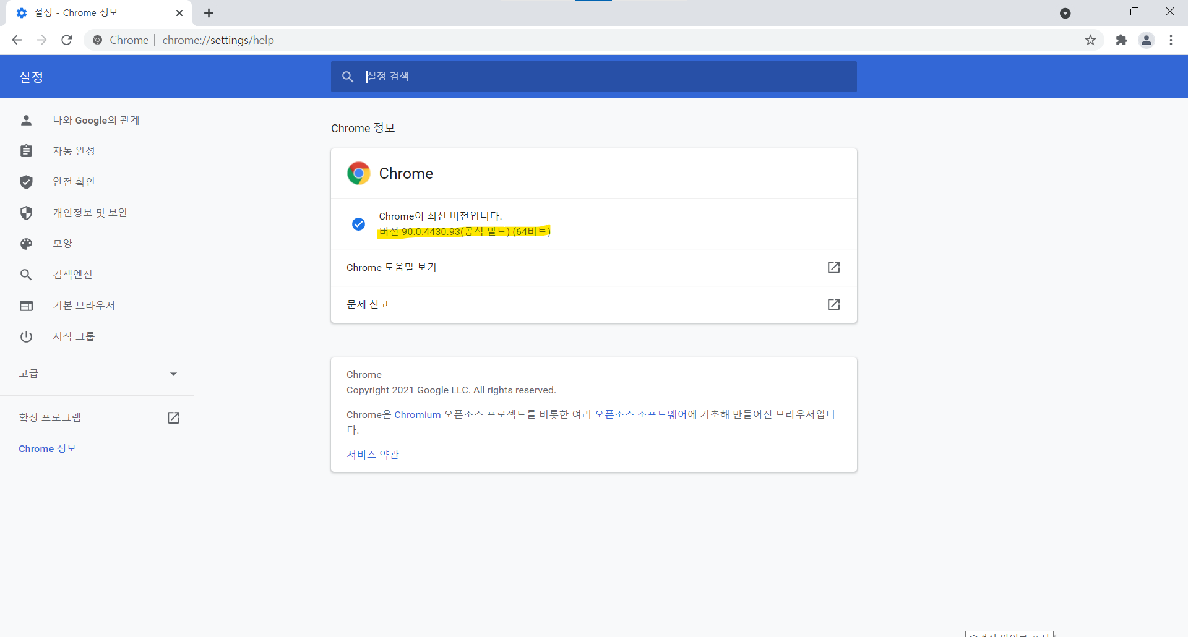Click the highlighted version '90.0.4430.93' text
Image resolution: width=1188 pixels, height=637 pixels.
[431, 232]
